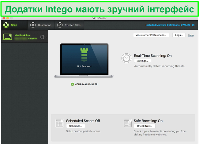Select MacBook Pro device entry

point(24,37)
